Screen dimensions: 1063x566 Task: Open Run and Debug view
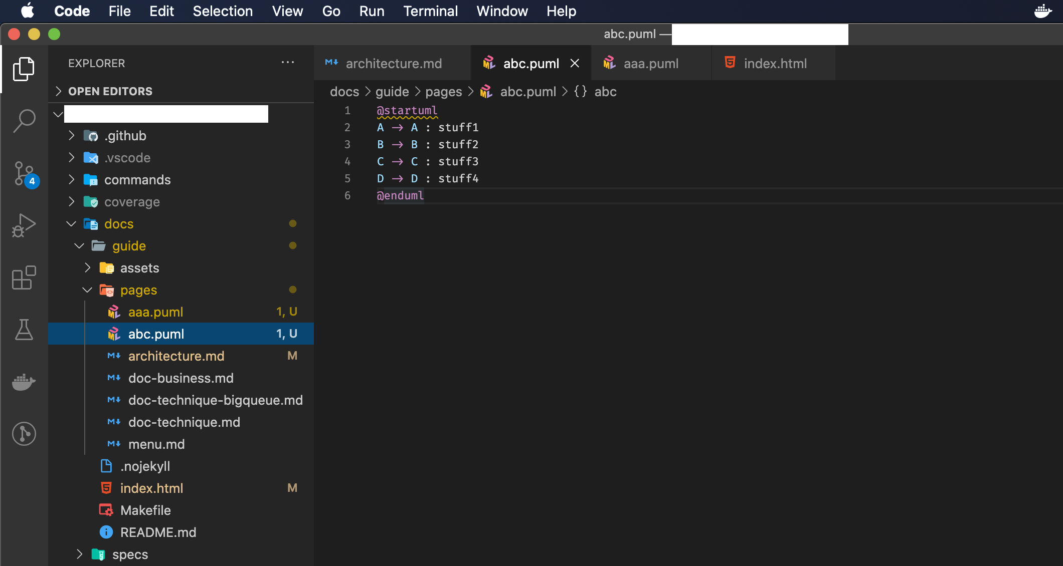click(24, 225)
